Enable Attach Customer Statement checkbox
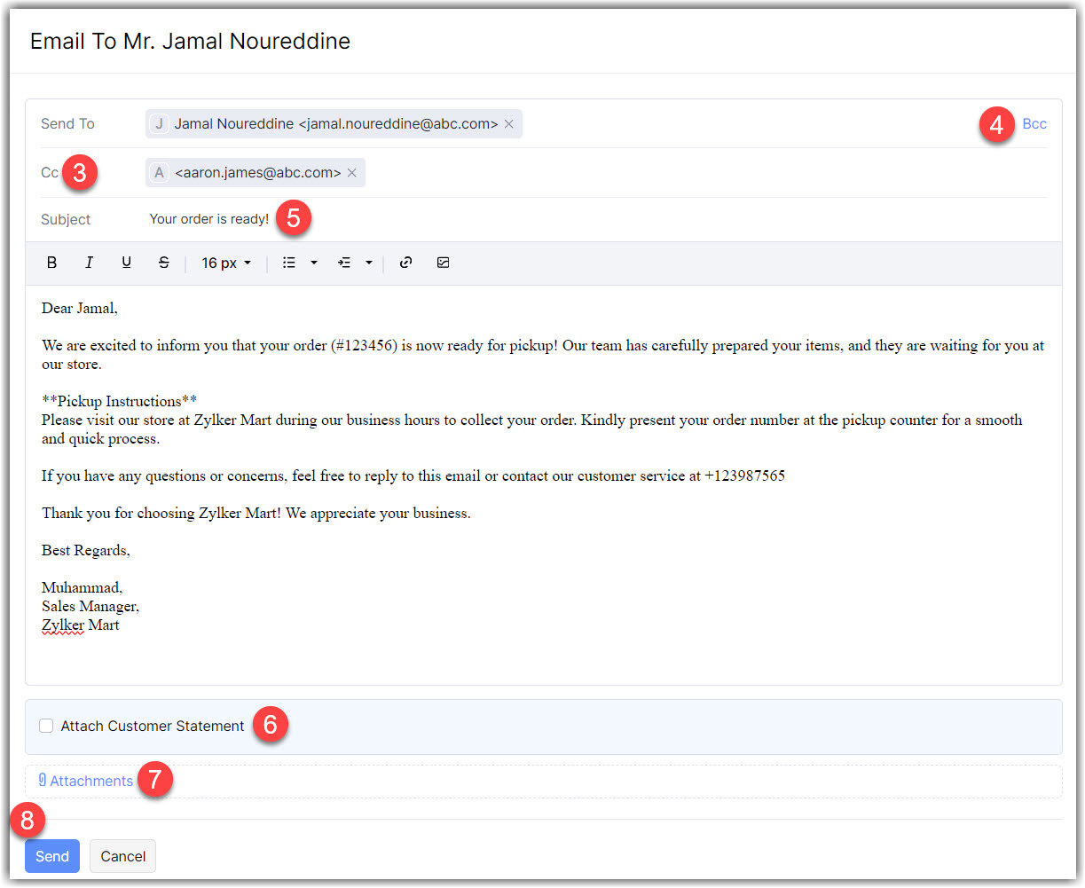The image size is (1085, 888). coord(46,726)
